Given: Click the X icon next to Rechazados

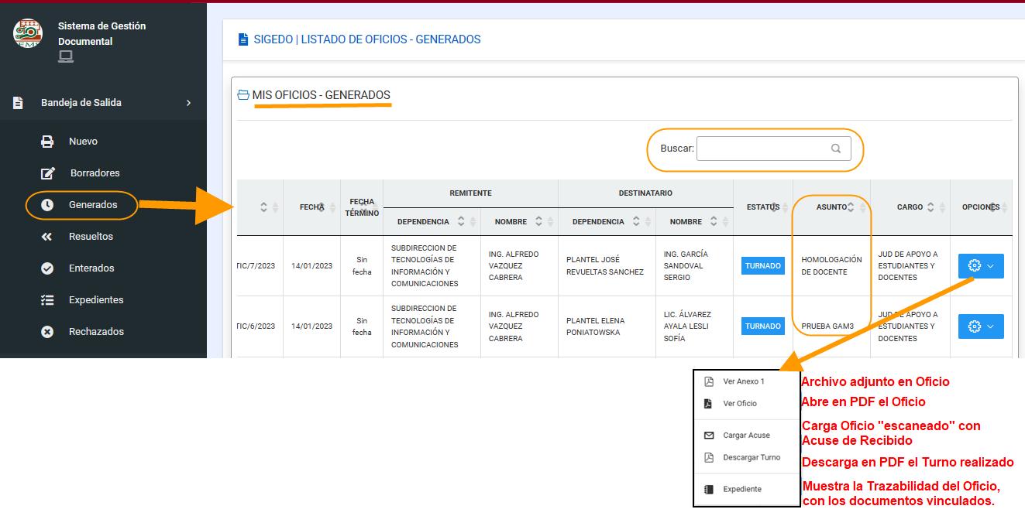Looking at the screenshot, I should coord(47,332).
